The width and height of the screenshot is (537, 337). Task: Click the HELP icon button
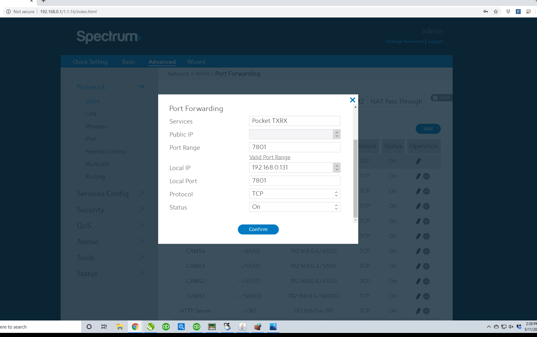coord(441,98)
